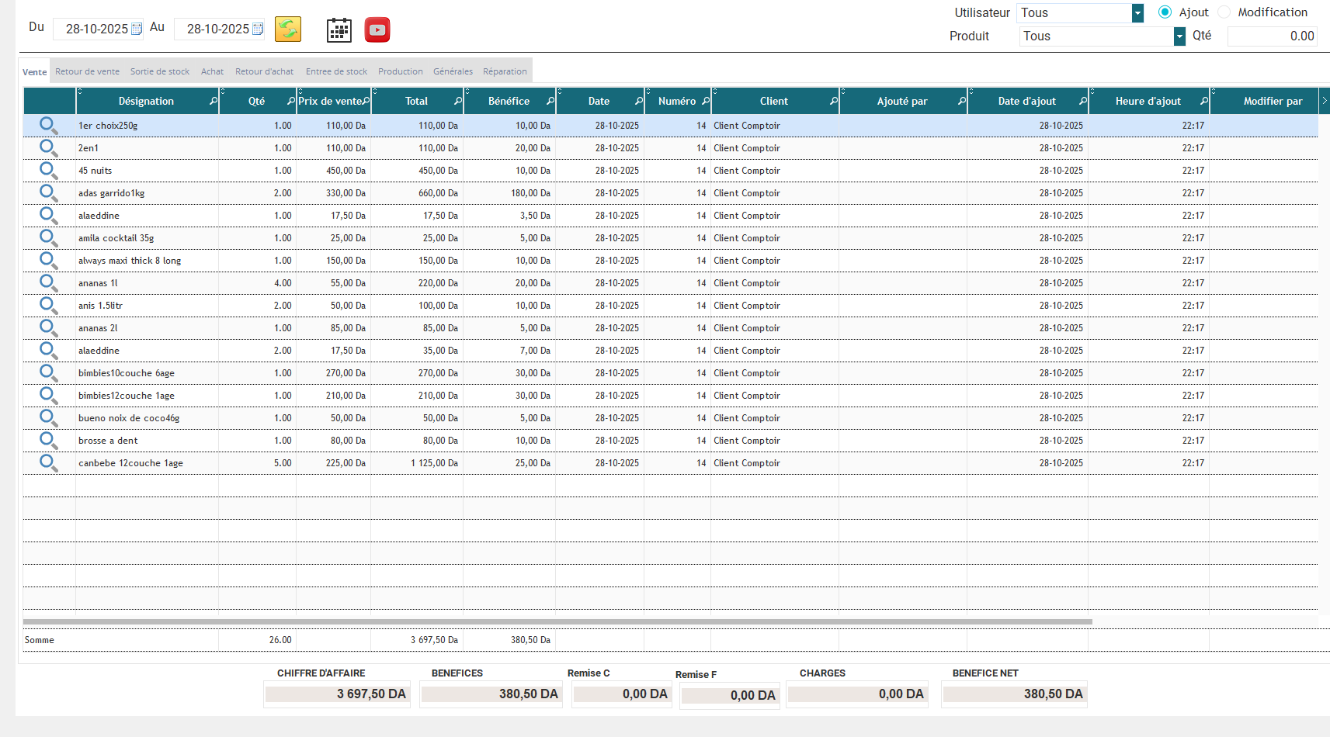Viewport: 1330px width, 737px height.
Task: Click magnifier icon for canbebe 12couche 1age
Action: (49, 463)
